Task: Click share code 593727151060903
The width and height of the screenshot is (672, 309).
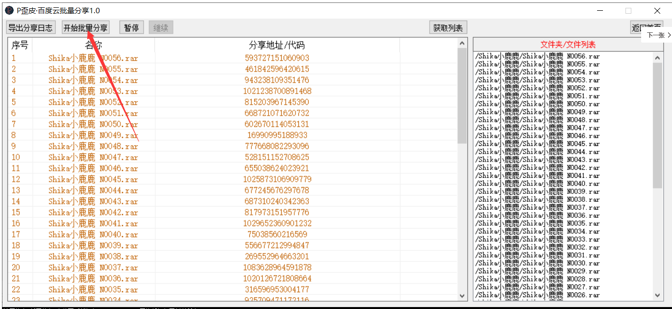Action: pyautogui.click(x=277, y=58)
